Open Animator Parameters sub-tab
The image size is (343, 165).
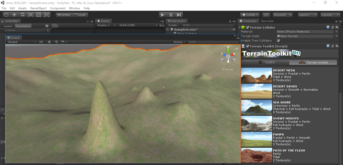tap(23, 26)
